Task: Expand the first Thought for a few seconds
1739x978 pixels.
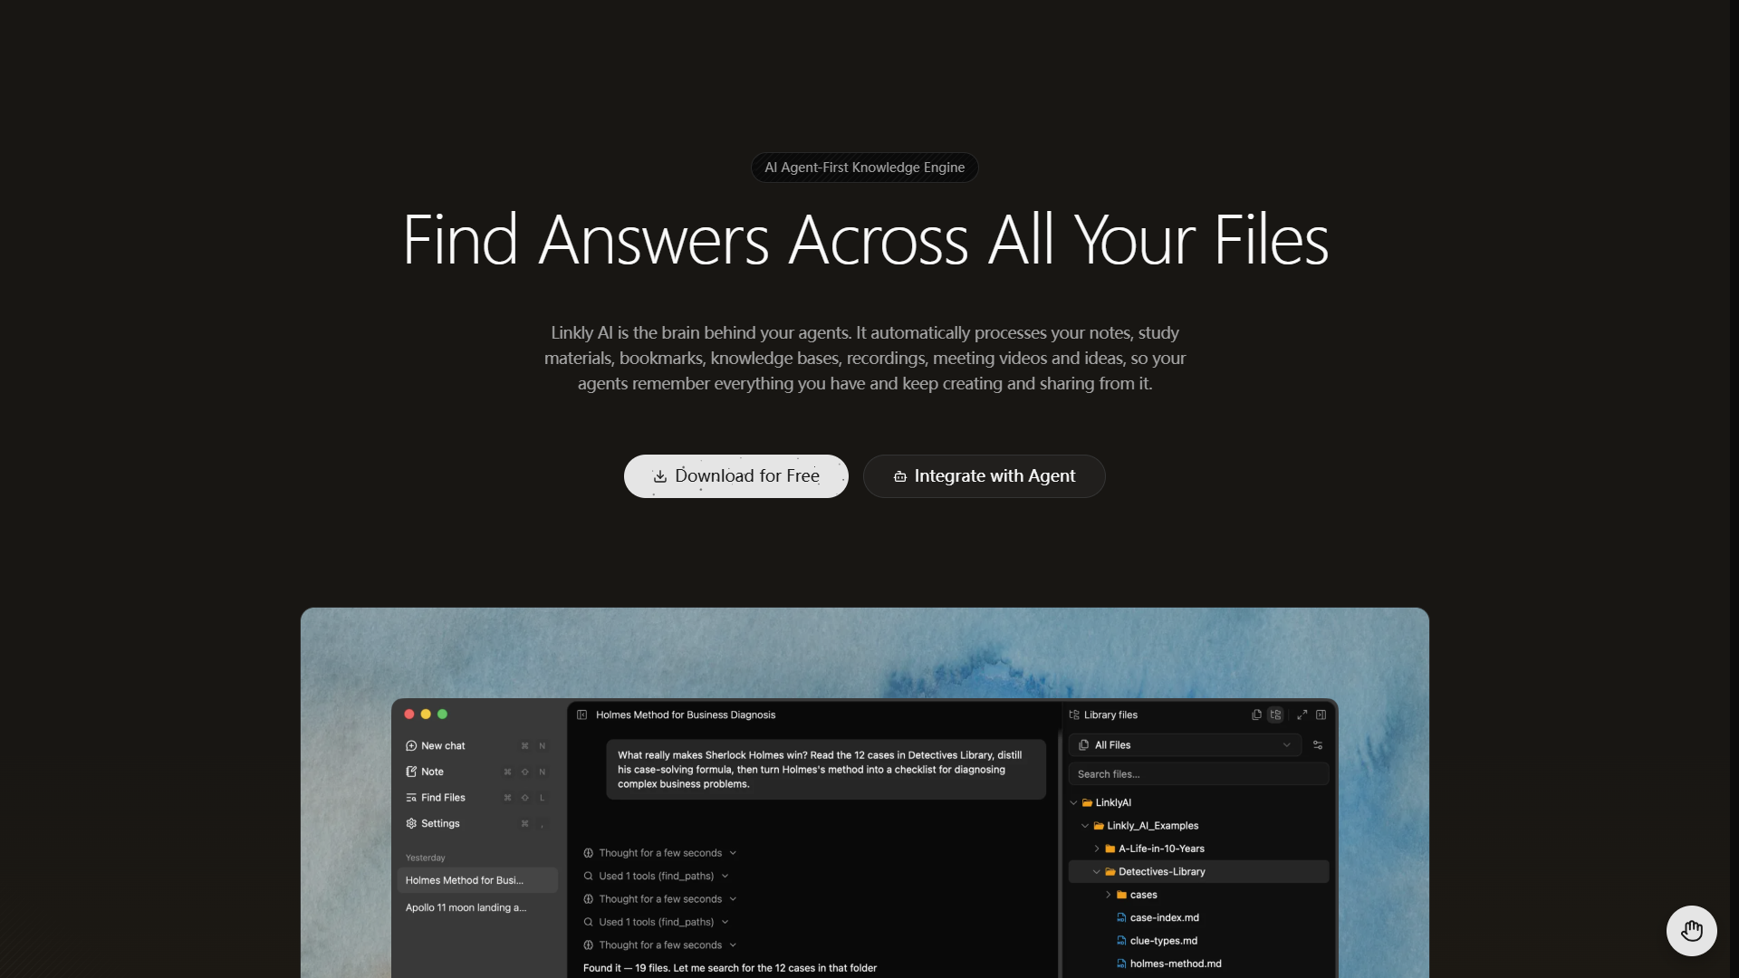Action: tap(660, 853)
